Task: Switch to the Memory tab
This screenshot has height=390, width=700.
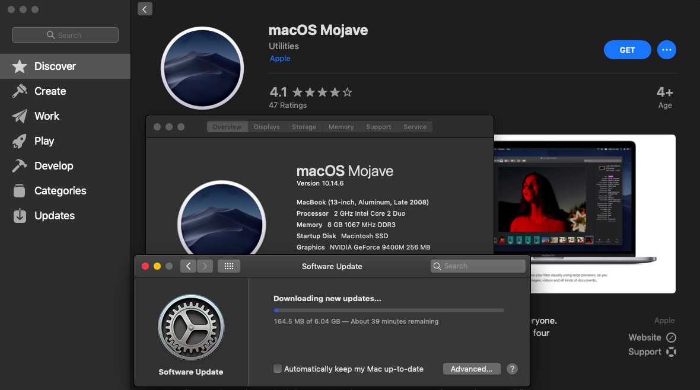Action: click(x=341, y=127)
